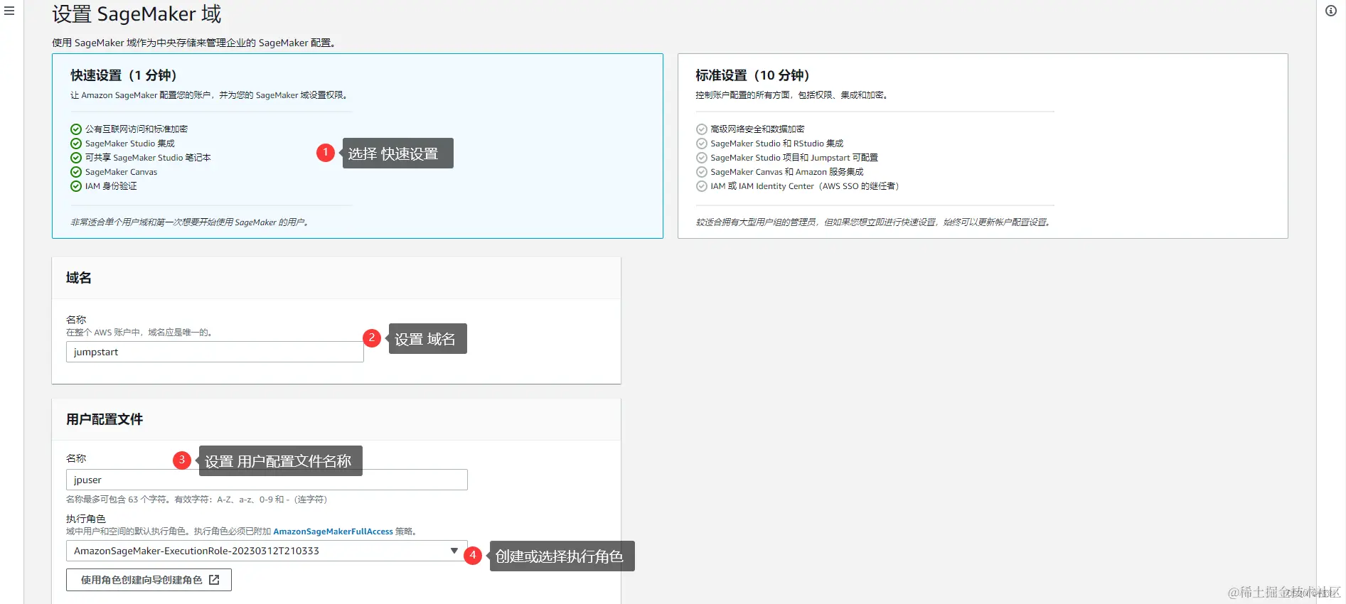Click the text 高级网络安全和数据加密
1346x604 pixels.
(757, 129)
